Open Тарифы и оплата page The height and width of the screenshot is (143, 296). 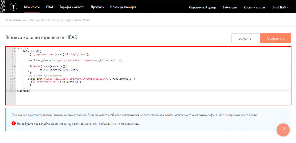click(x=72, y=7)
